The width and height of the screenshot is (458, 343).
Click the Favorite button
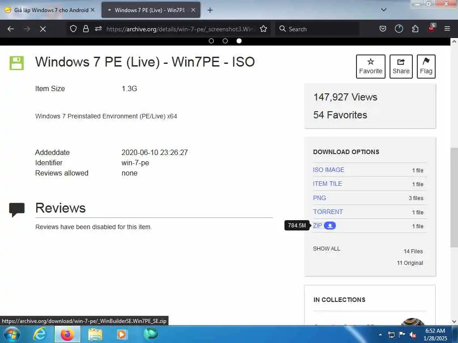coord(371,67)
